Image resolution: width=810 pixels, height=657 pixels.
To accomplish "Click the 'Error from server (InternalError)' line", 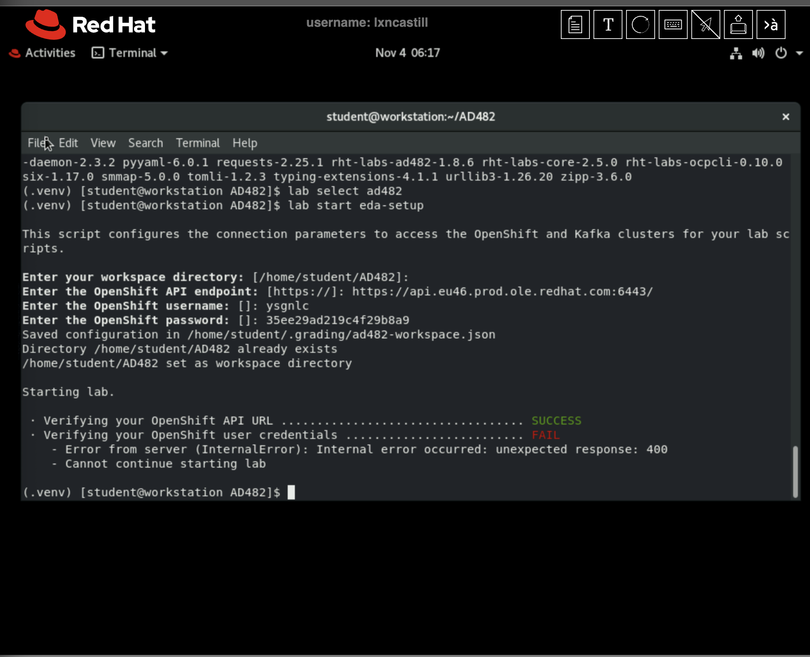I will (359, 449).
